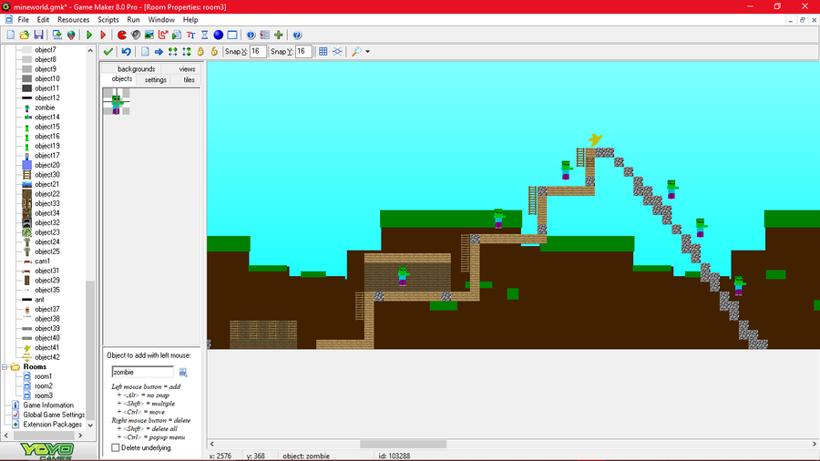This screenshot has height=461, width=820.
Task: Sort instances by Y coordinate
Action: tap(186, 52)
